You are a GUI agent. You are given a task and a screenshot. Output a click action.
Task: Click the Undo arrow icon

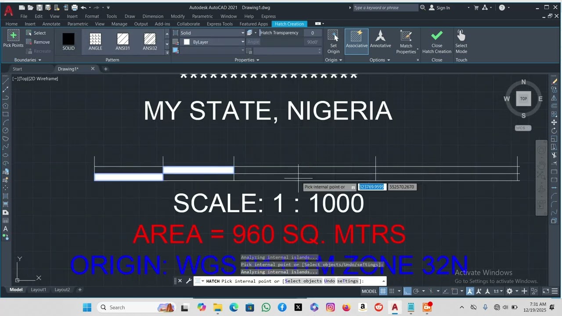(x=83, y=7)
